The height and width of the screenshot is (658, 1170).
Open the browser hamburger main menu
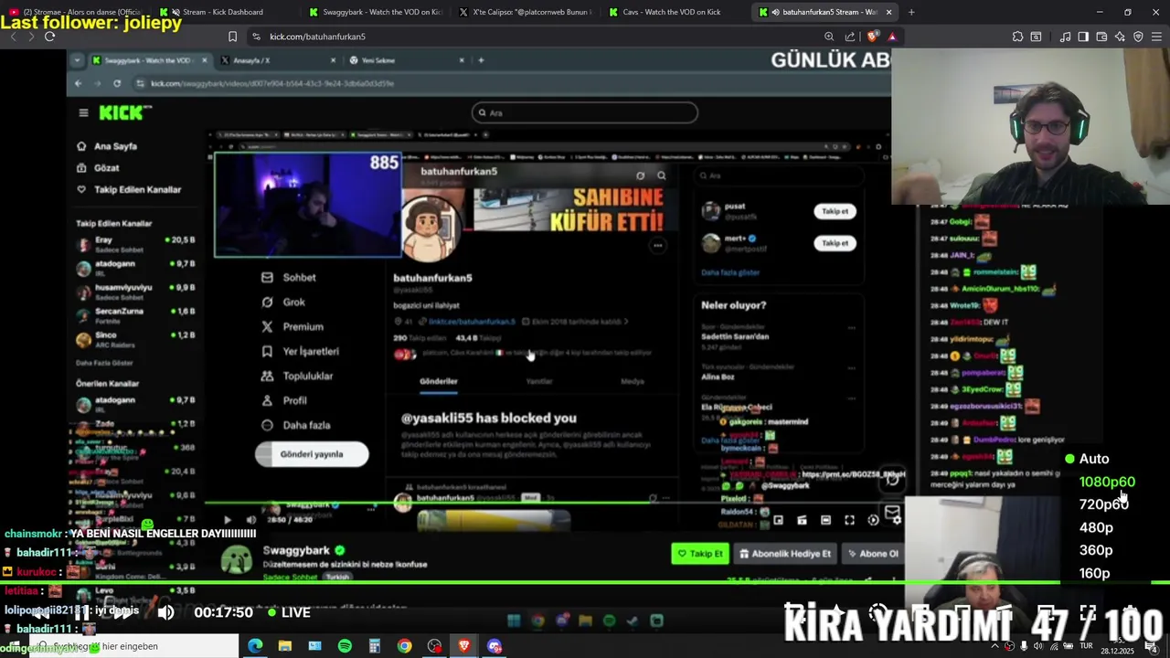(1156, 37)
